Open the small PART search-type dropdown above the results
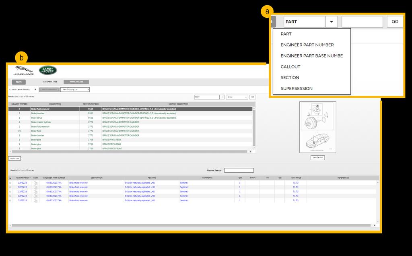The image size is (412, 256). [x=209, y=97]
